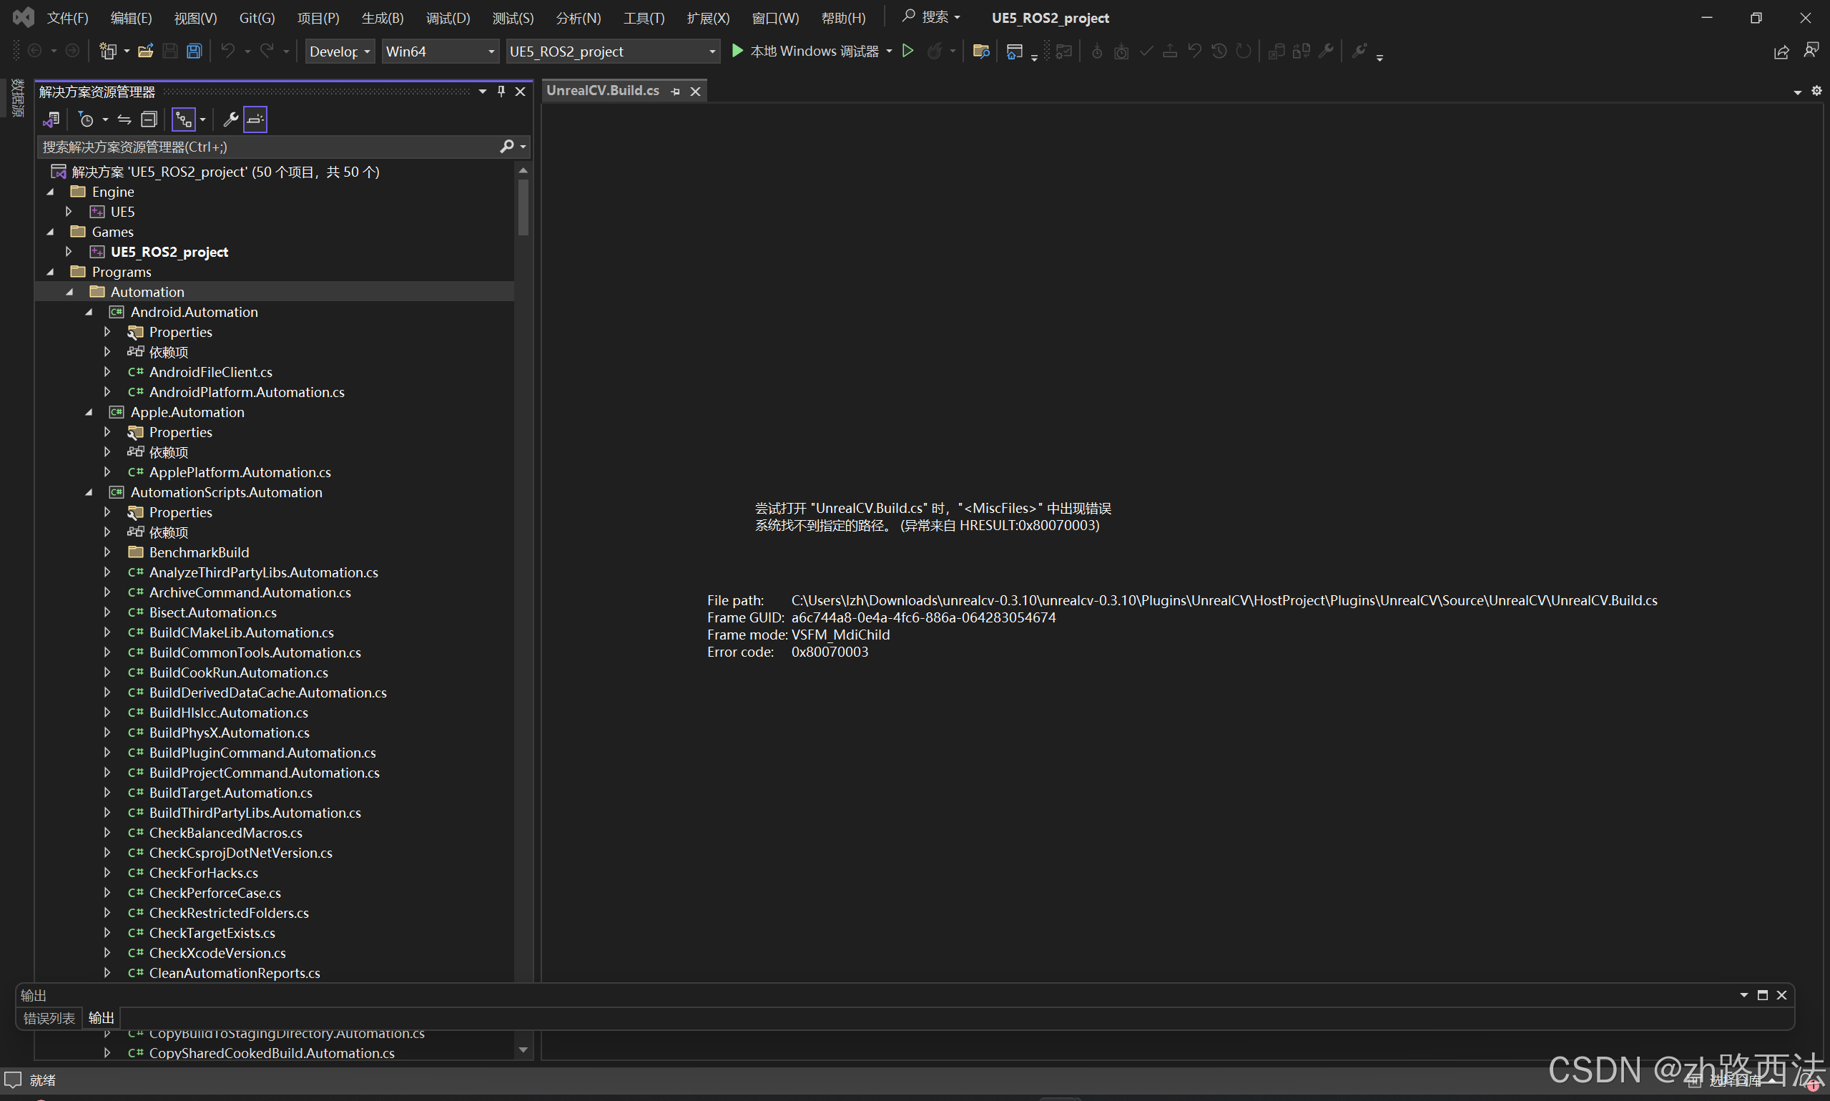Click Sync with Active Document icon

click(124, 119)
